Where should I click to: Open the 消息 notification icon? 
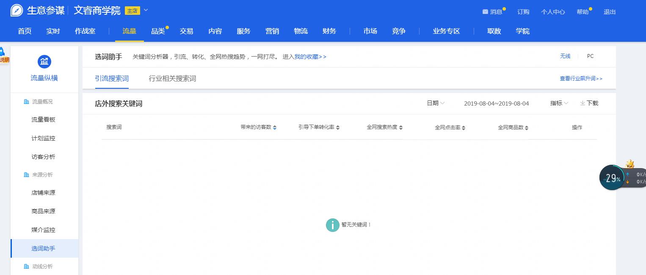pos(485,11)
